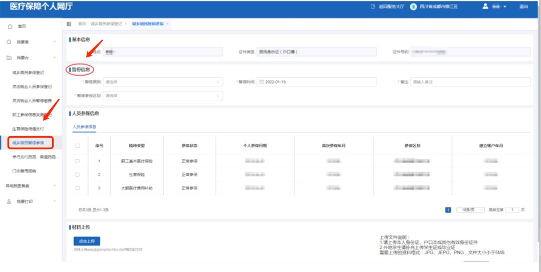
Task: Click the folder icon beside 我要办
Action: tap(9, 58)
